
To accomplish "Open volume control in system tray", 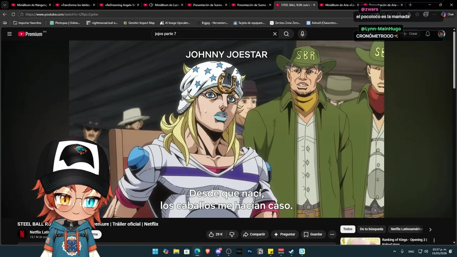I will coord(426,251).
